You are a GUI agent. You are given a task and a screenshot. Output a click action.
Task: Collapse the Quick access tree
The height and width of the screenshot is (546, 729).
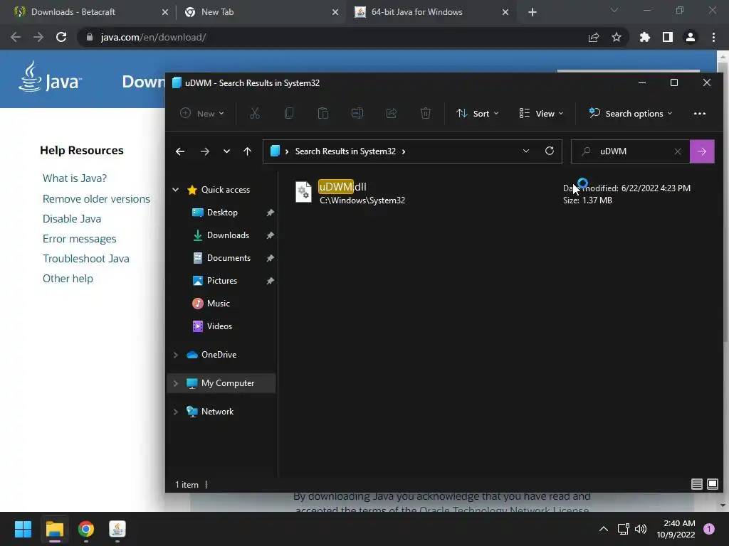(176, 189)
